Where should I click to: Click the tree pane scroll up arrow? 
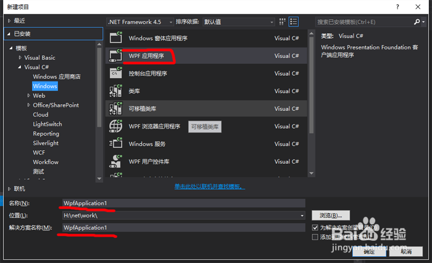[99, 44]
